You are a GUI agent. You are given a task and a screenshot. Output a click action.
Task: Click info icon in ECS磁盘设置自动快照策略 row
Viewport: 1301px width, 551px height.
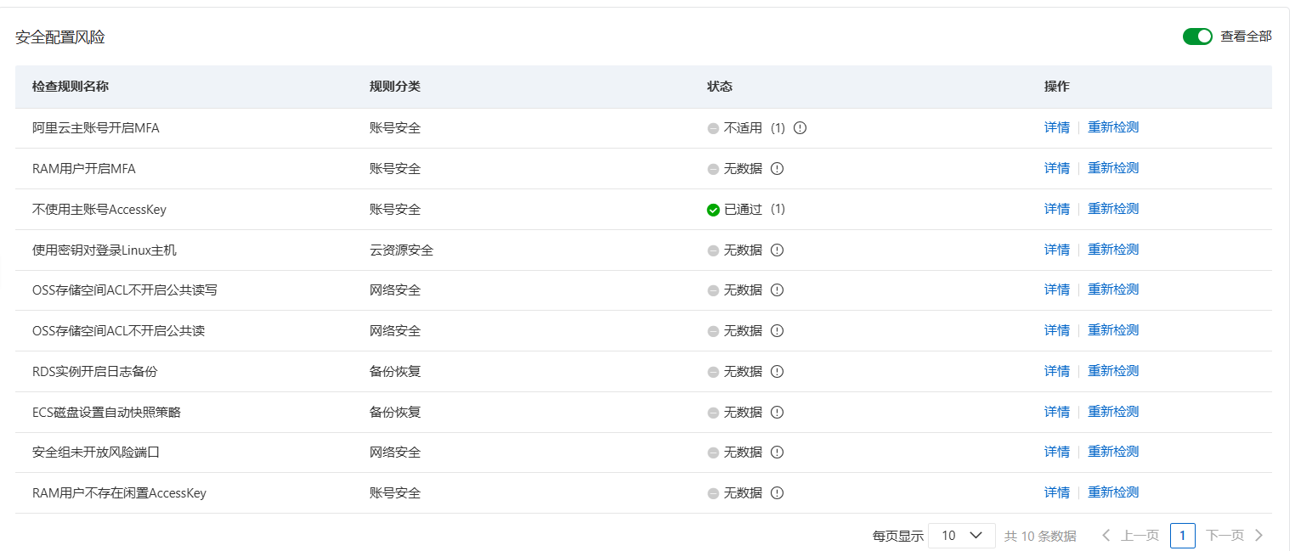pos(777,413)
